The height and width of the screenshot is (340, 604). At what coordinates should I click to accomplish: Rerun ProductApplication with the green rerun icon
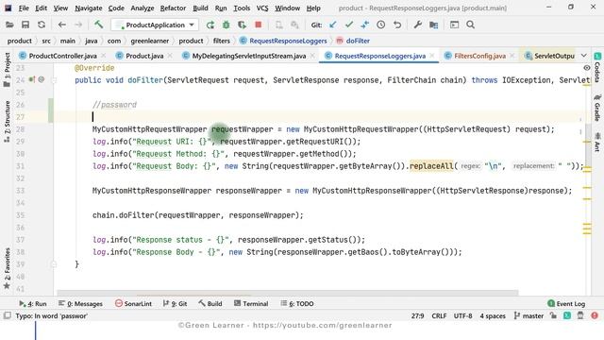point(210,25)
